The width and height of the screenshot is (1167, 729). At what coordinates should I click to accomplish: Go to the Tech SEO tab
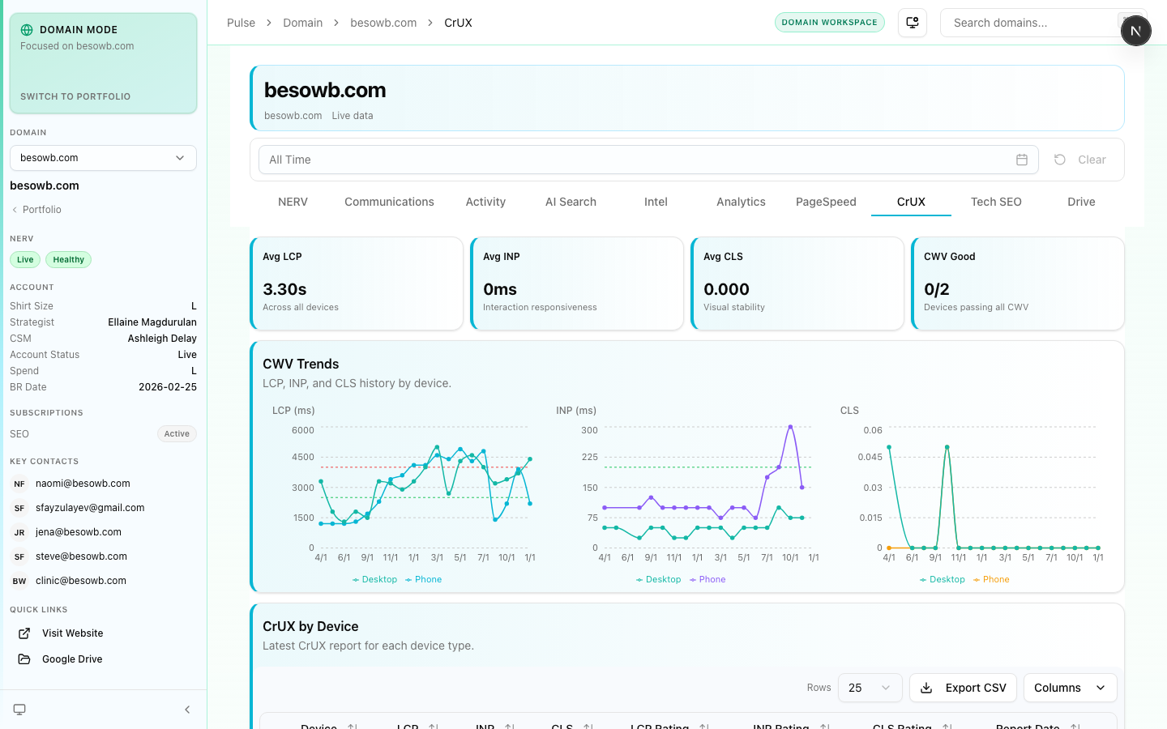pos(996,202)
